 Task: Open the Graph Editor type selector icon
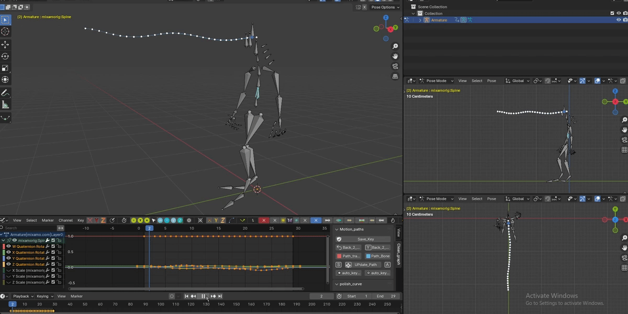4,220
